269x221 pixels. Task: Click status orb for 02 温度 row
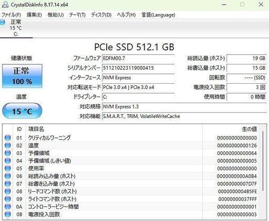coord(7,146)
